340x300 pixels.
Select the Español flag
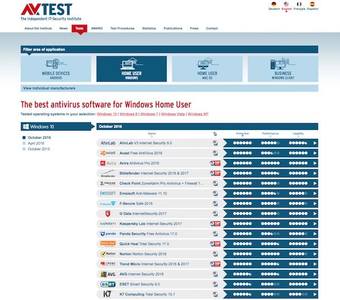pyautogui.click(x=312, y=4)
